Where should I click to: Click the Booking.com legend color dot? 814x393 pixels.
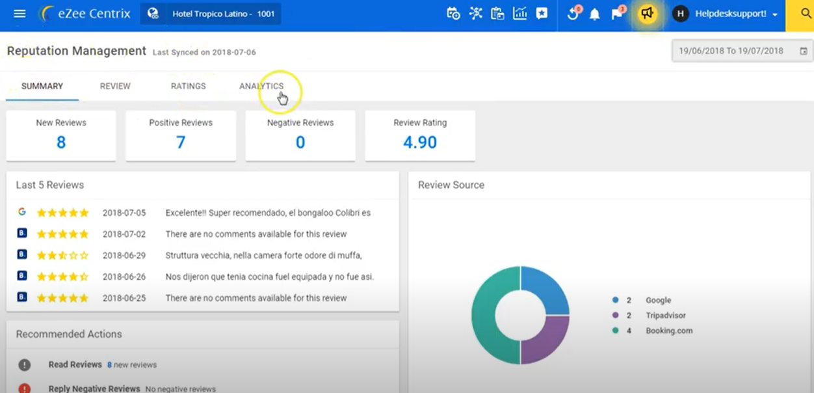tap(615, 331)
